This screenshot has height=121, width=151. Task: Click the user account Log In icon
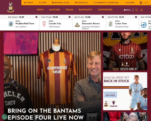141,3
